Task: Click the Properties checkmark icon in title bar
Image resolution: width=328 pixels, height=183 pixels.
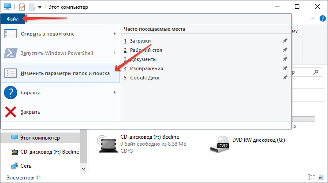Action: (22, 7)
